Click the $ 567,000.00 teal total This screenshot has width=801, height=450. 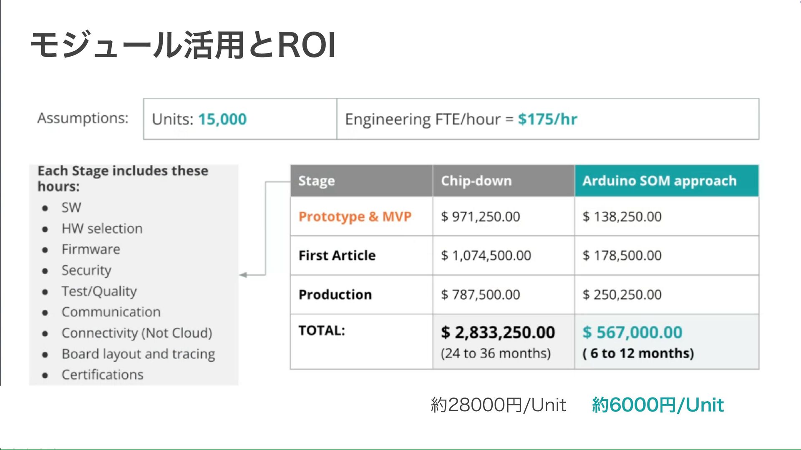click(x=632, y=332)
